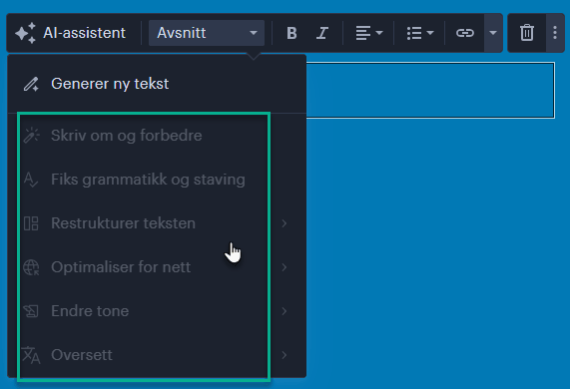Click the layout icon beside Restrukturer teksten
Viewport: 570px width, 389px height.
[x=31, y=223]
